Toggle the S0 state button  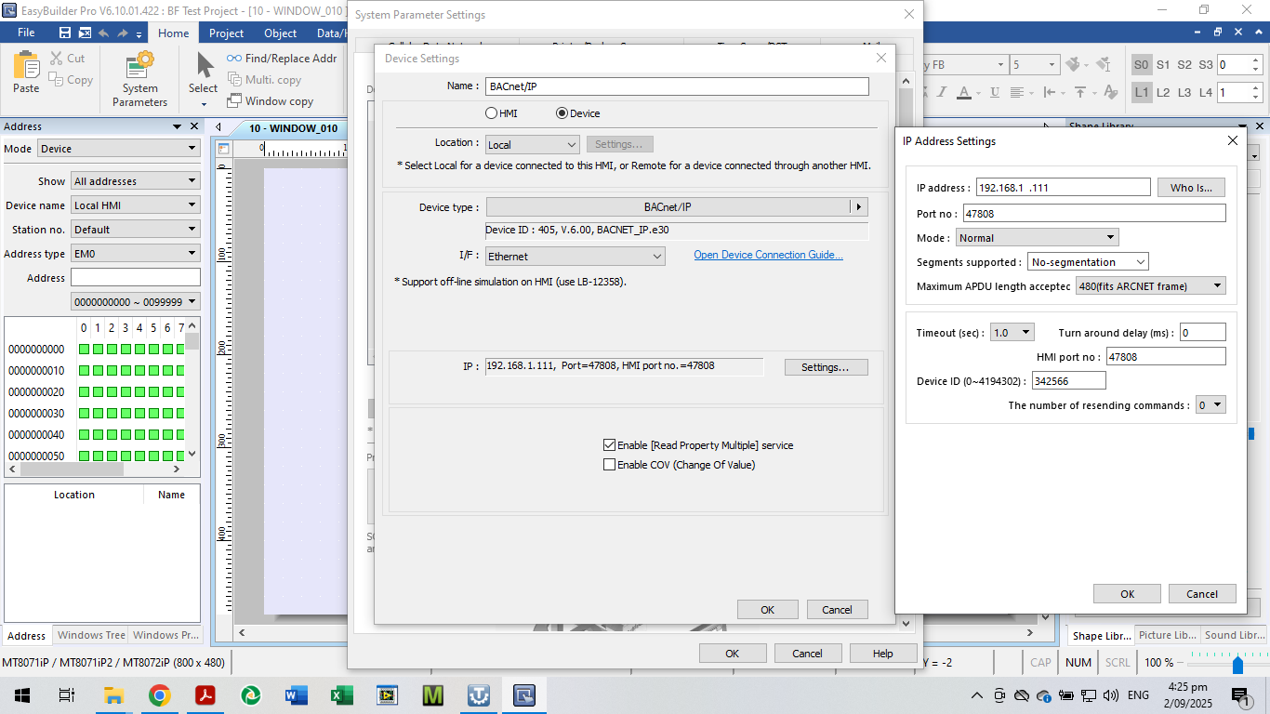pos(1142,65)
